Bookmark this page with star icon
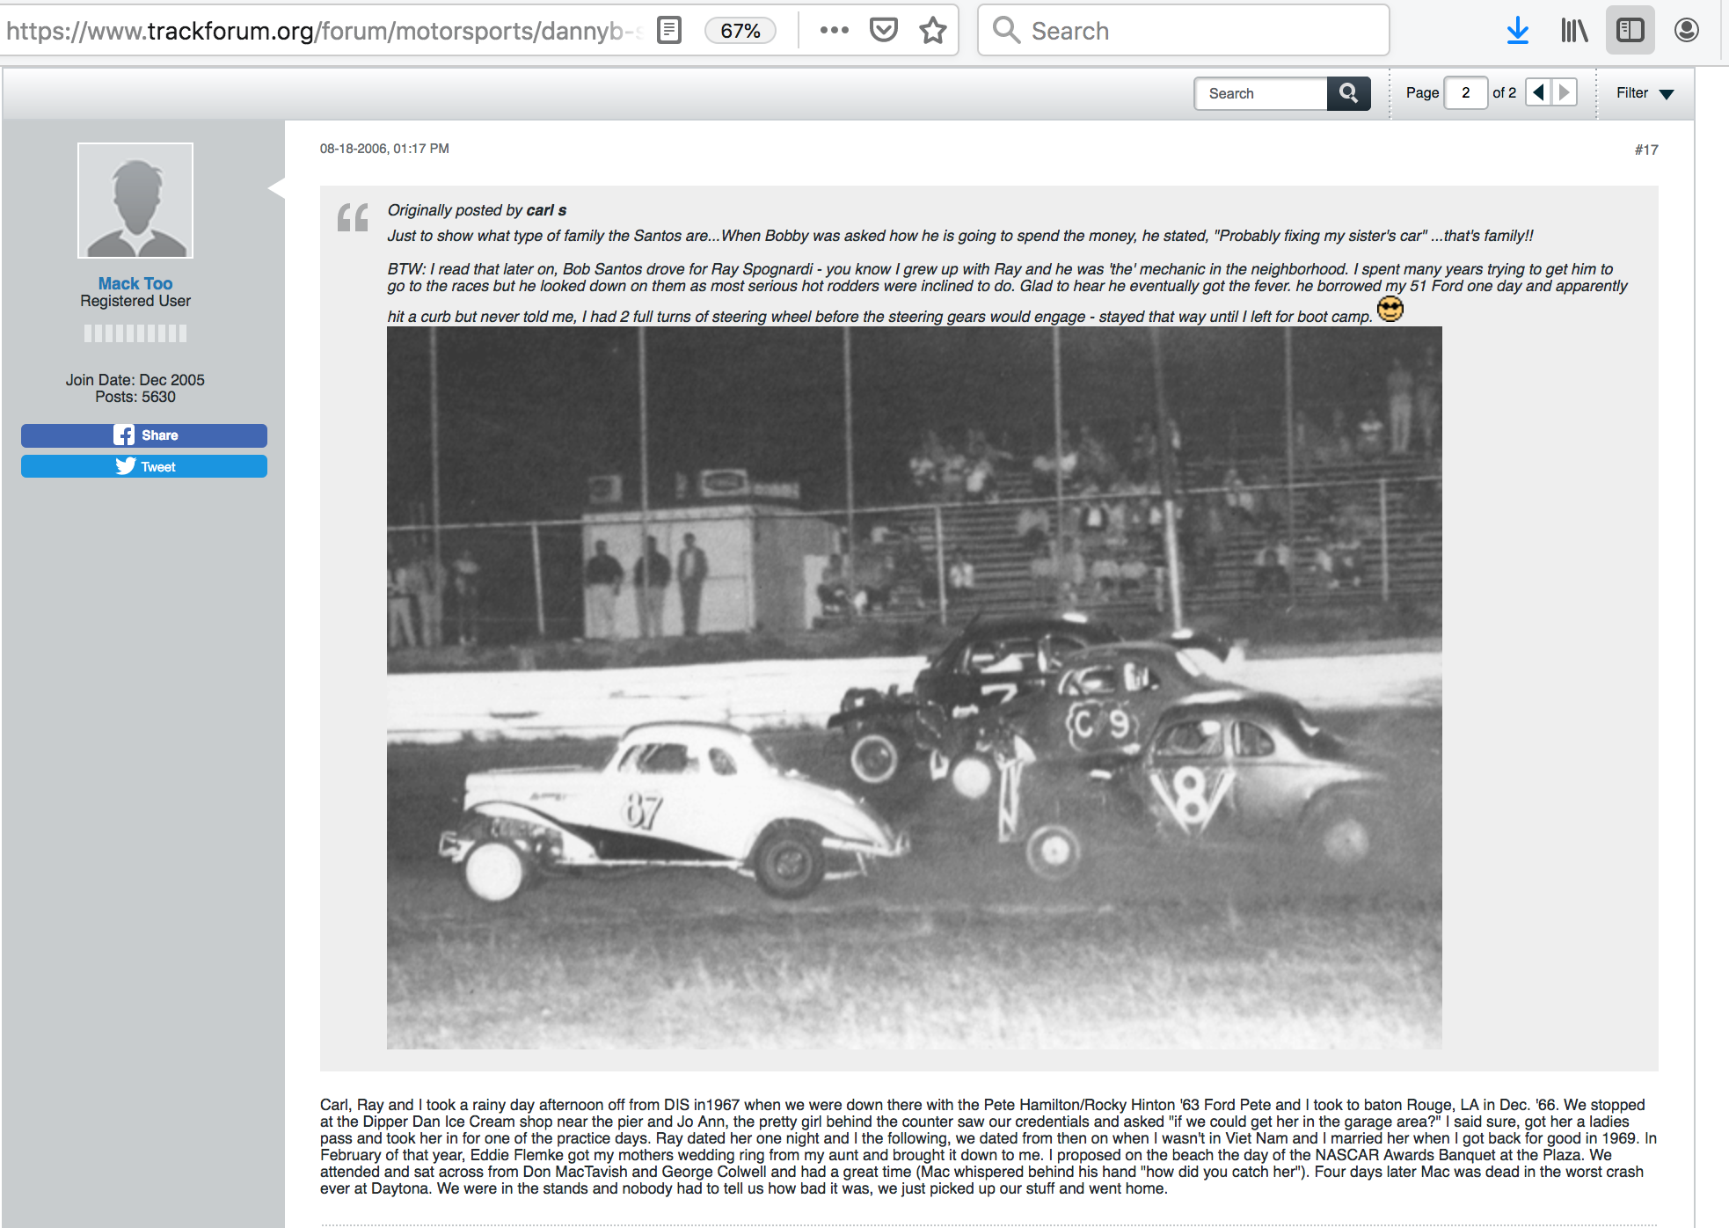This screenshot has height=1228, width=1729. (932, 31)
